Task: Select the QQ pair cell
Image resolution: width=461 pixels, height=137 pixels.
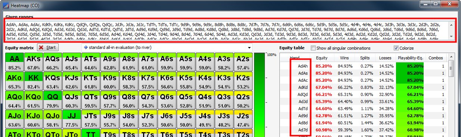Action: [x=52, y=100]
